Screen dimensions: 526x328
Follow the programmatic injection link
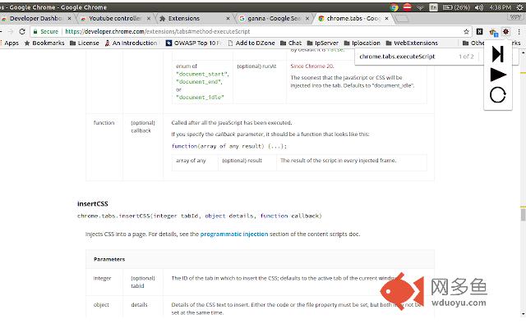tap(234, 234)
